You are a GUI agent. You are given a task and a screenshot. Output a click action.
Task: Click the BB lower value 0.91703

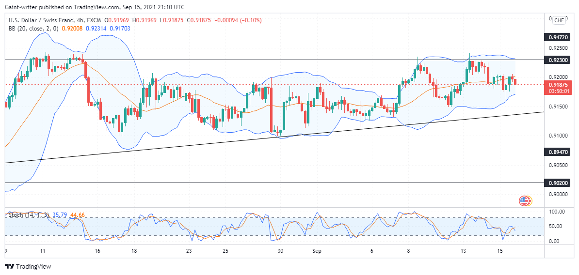click(x=120, y=28)
